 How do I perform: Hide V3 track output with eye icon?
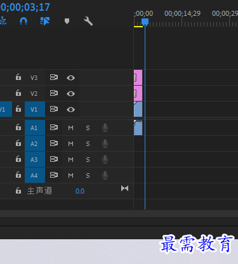(70, 78)
